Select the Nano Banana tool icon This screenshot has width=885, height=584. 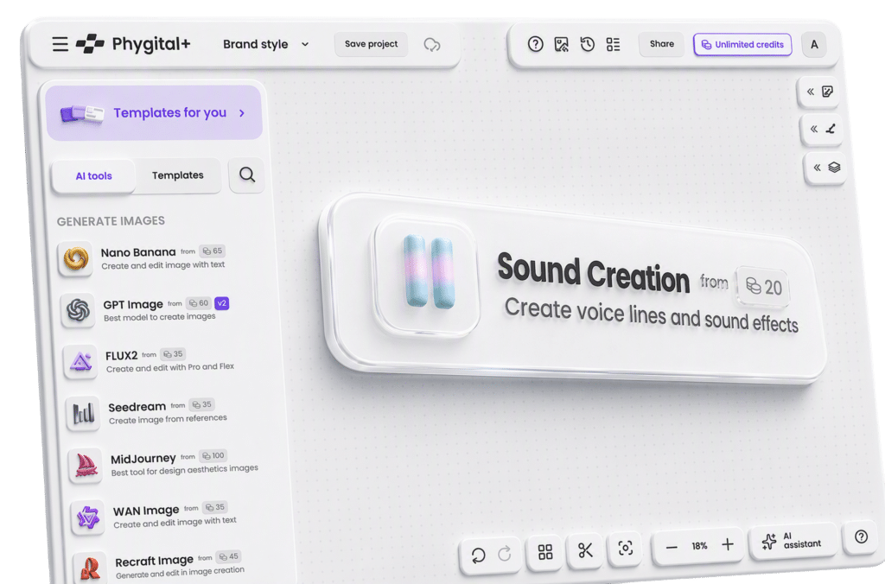tap(76, 259)
